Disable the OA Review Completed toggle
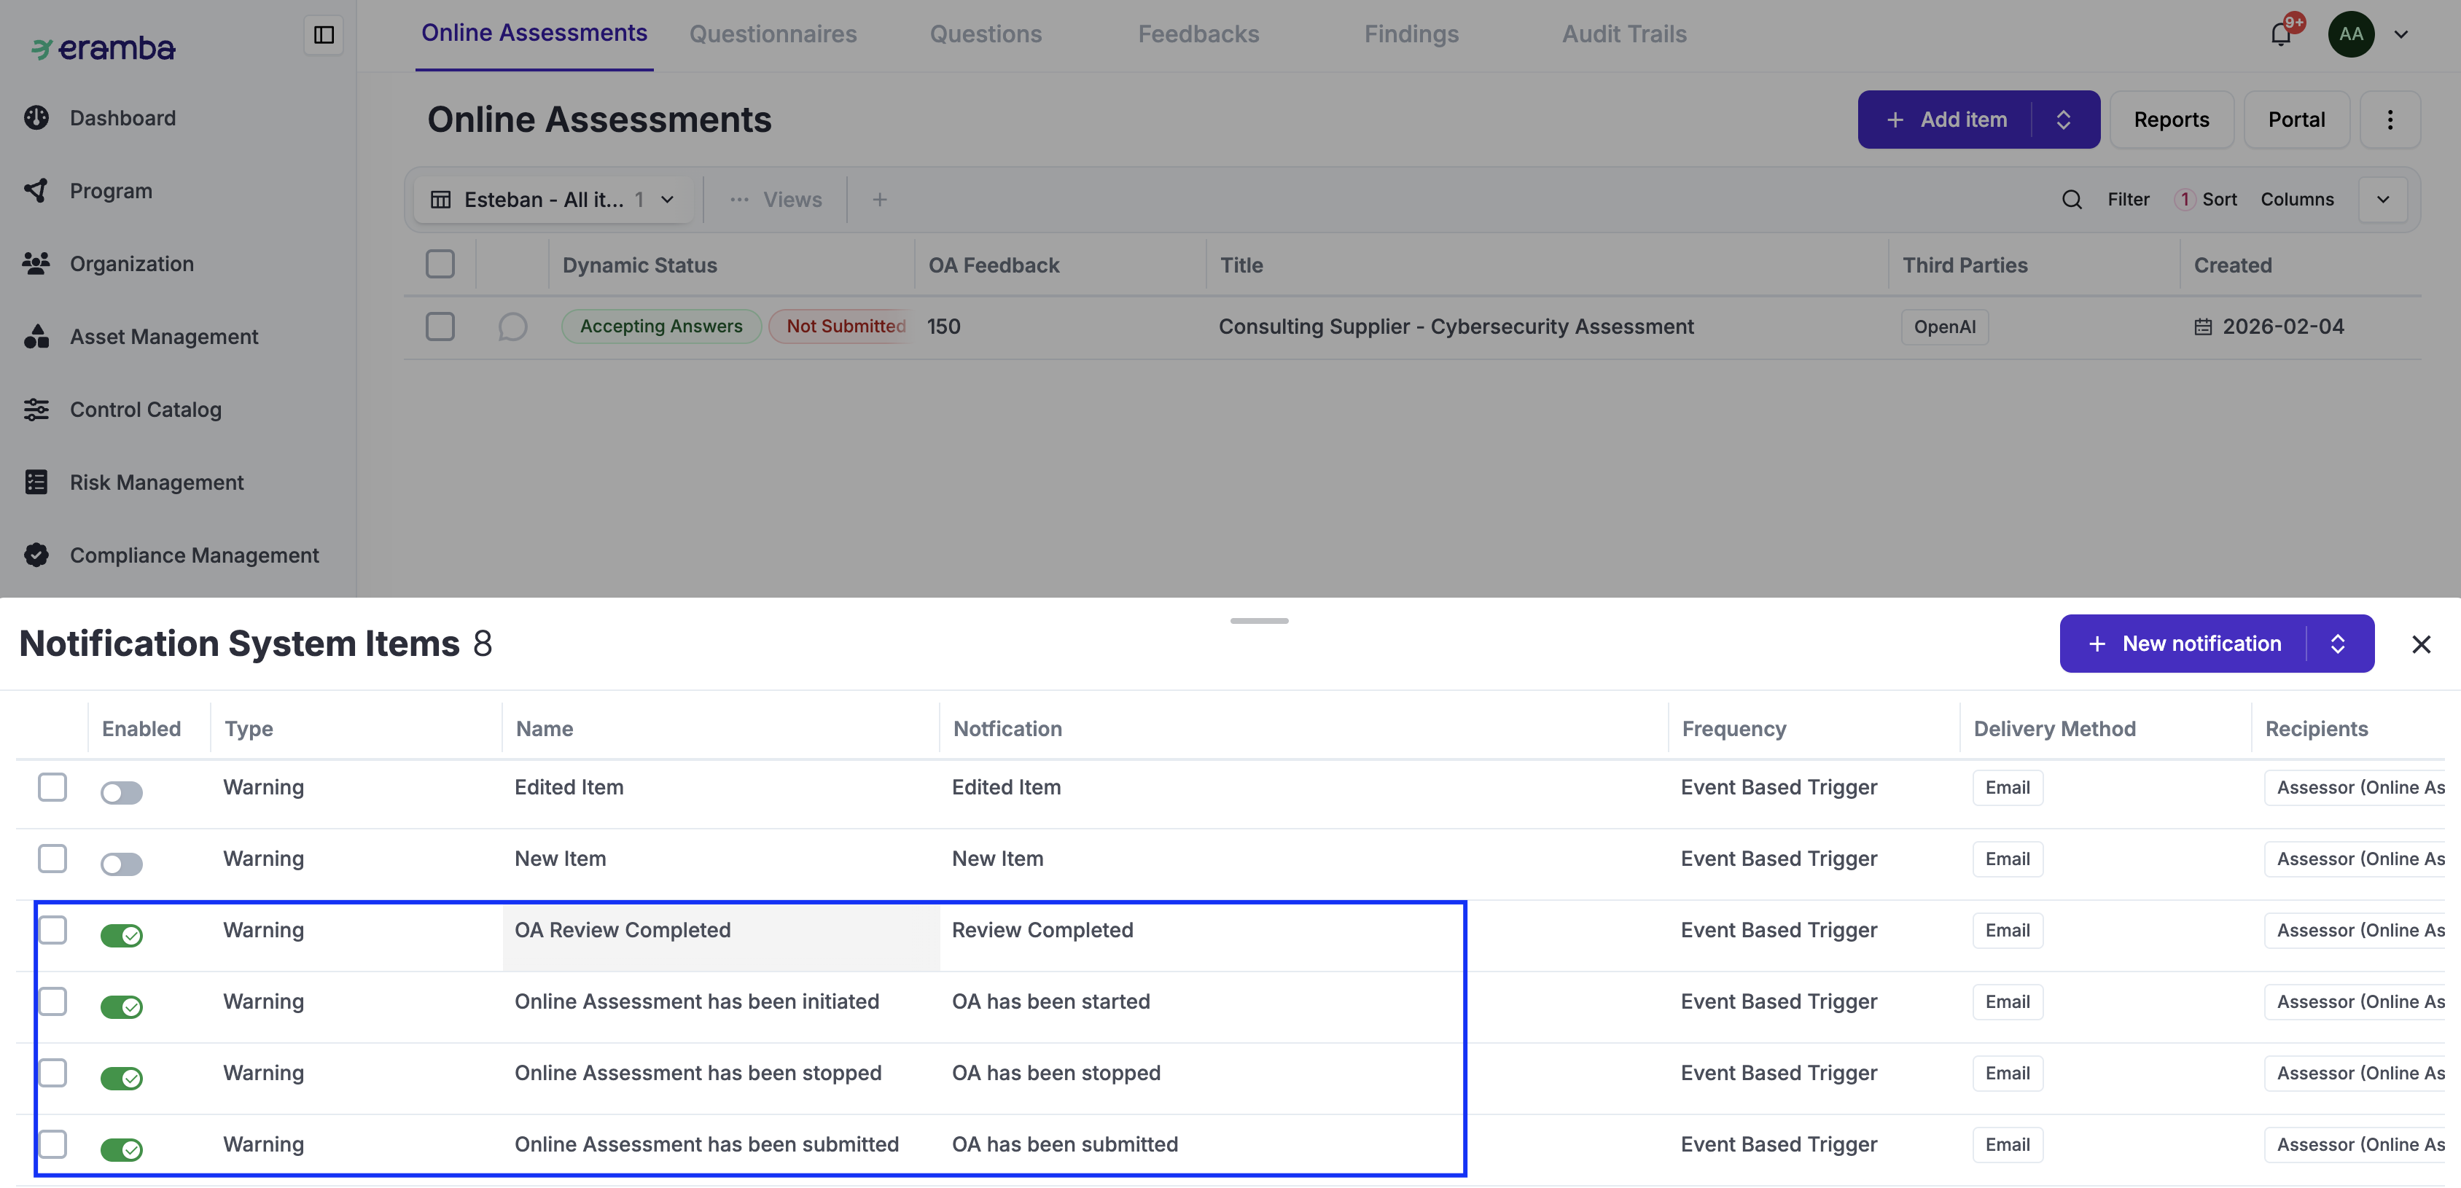2461x1188 pixels. coord(121,935)
